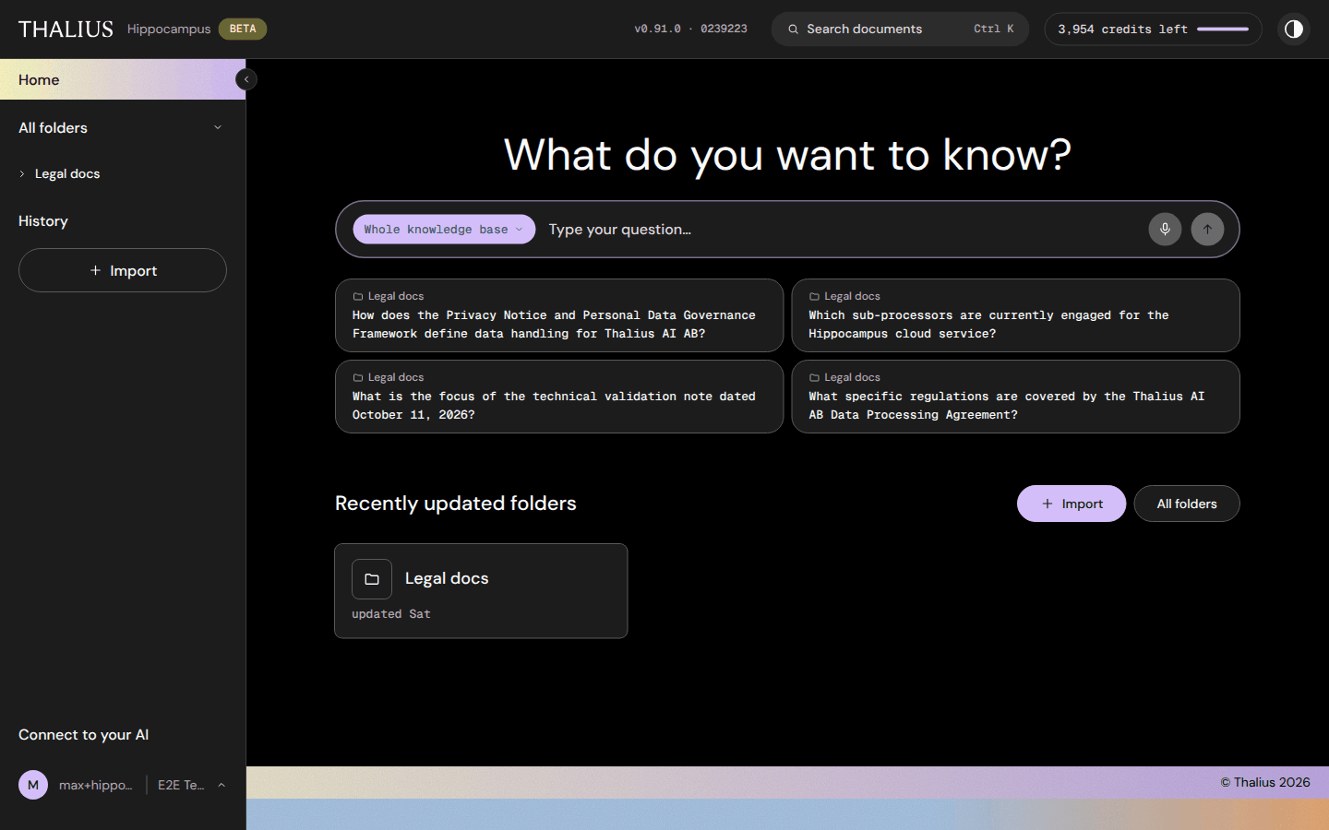Open the Legal docs folder card
Screen dimensions: 1329x830
point(481,591)
